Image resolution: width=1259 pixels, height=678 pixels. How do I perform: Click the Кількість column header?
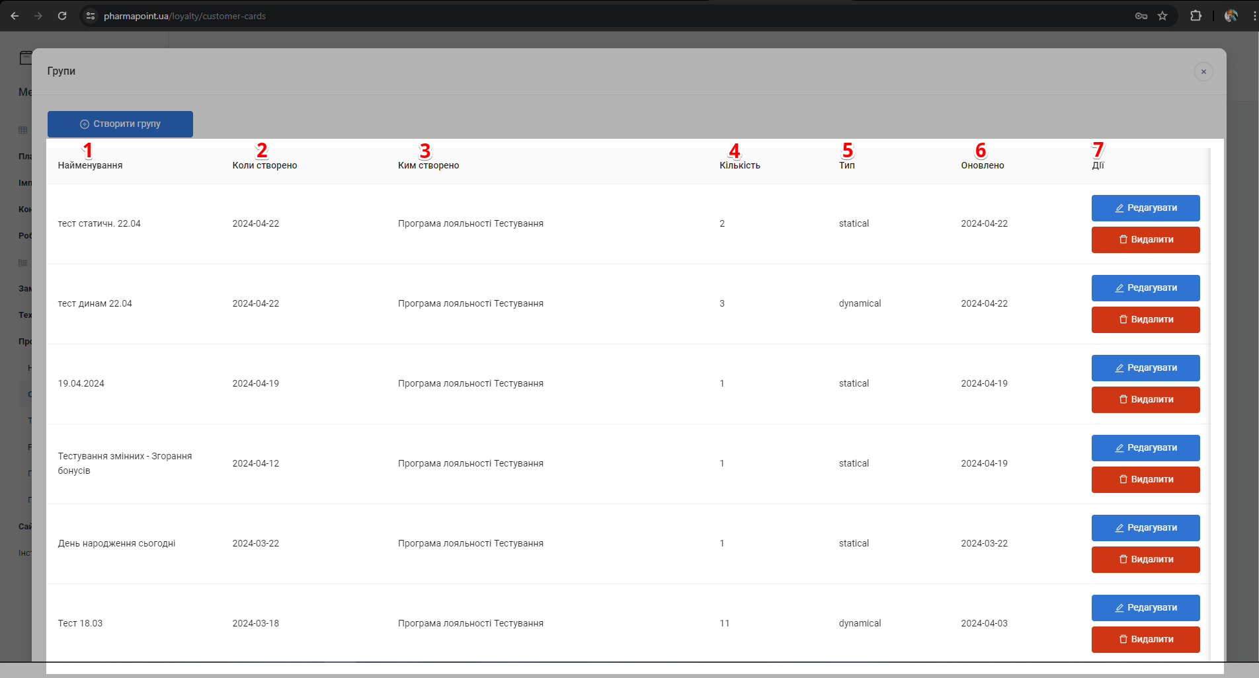click(739, 165)
